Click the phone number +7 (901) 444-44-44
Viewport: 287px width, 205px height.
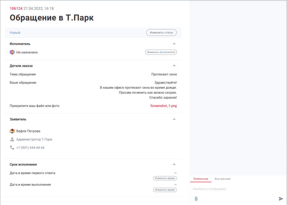[30, 148]
